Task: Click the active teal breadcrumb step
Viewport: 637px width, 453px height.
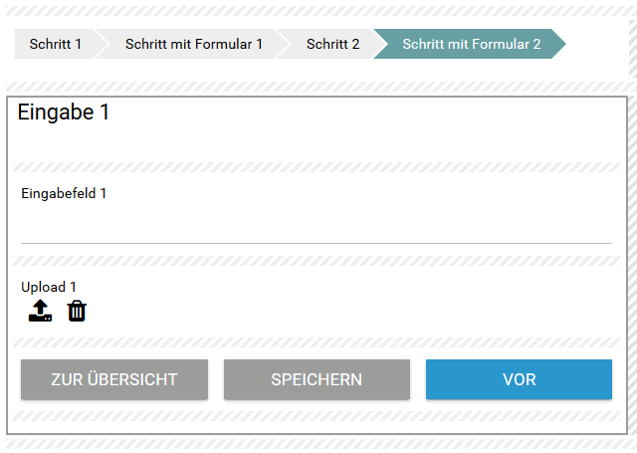Action: [471, 44]
